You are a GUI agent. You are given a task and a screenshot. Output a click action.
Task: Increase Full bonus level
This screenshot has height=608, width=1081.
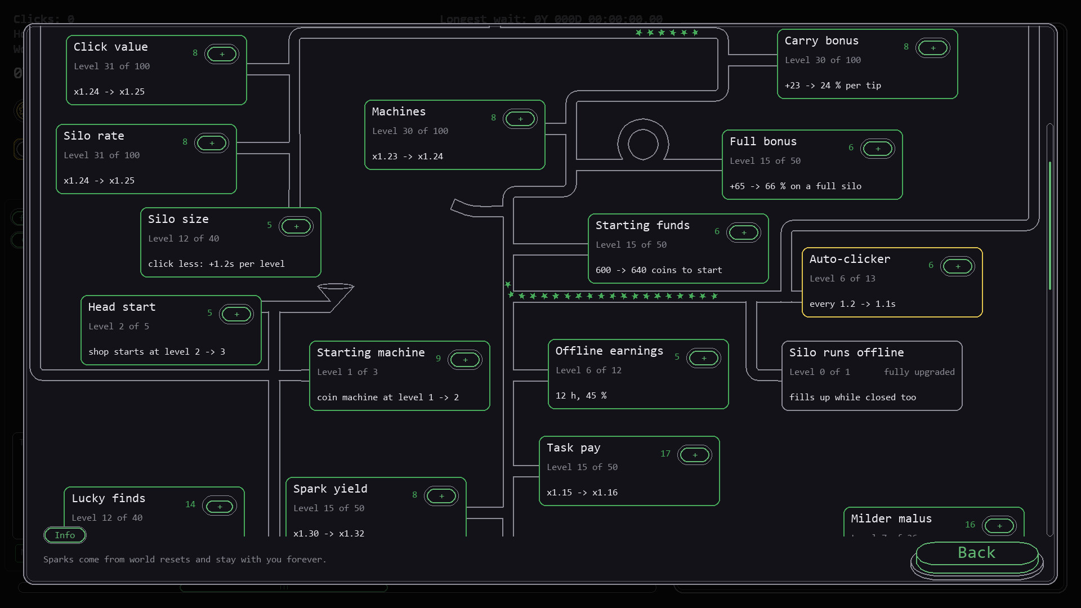(878, 149)
